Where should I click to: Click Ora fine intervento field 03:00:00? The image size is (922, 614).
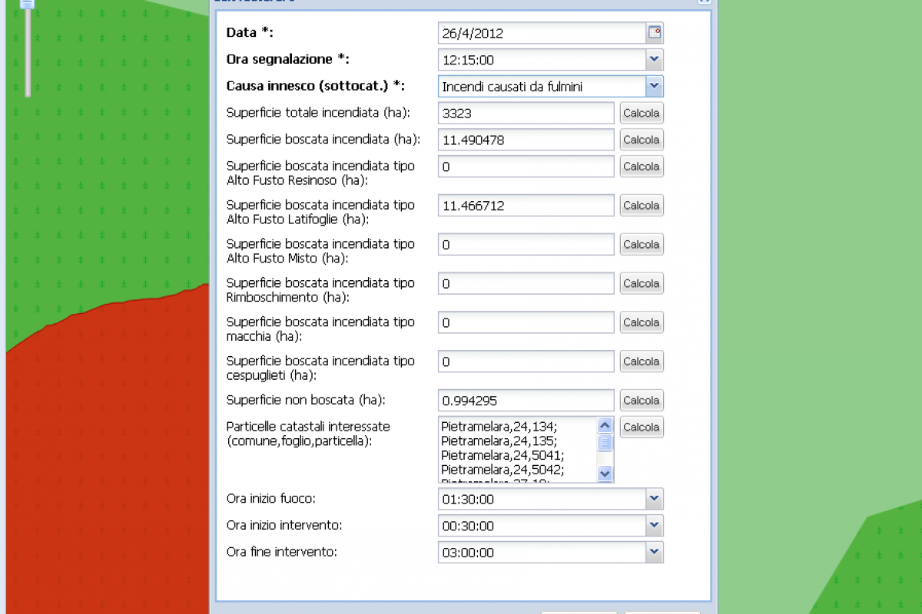pyautogui.click(x=542, y=553)
